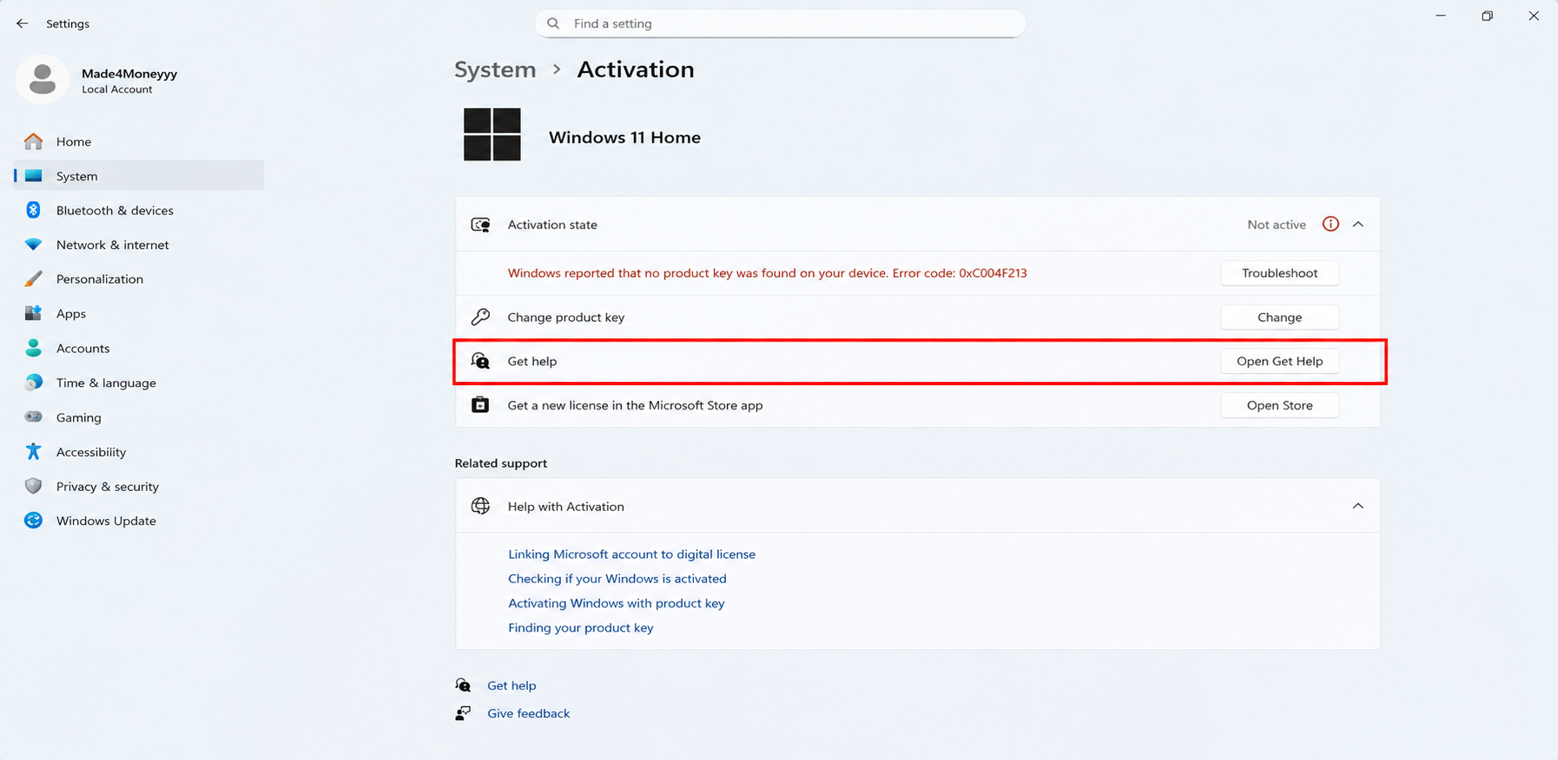Click the Time & language globe icon
This screenshot has height=760, width=1558.
(34, 383)
